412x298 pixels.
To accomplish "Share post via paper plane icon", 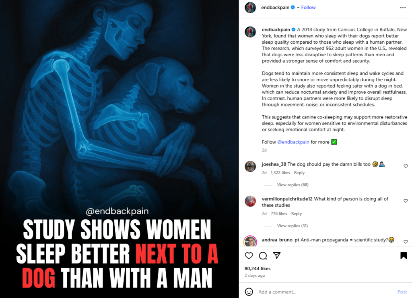I will pyautogui.click(x=277, y=255).
